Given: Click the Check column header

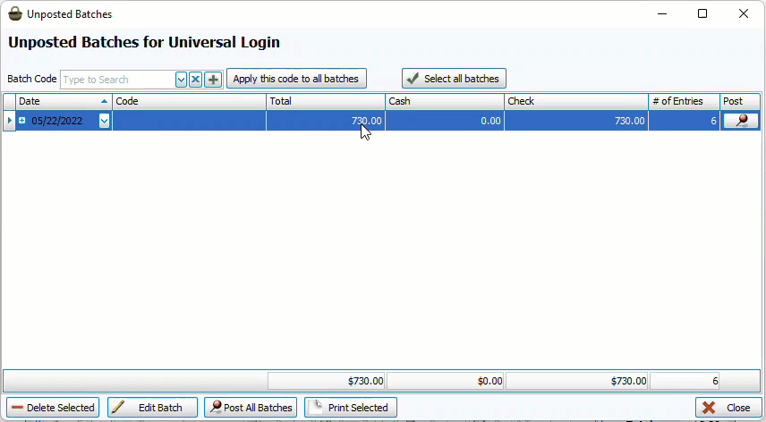Looking at the screenshot, I should [x=575, y=101].
